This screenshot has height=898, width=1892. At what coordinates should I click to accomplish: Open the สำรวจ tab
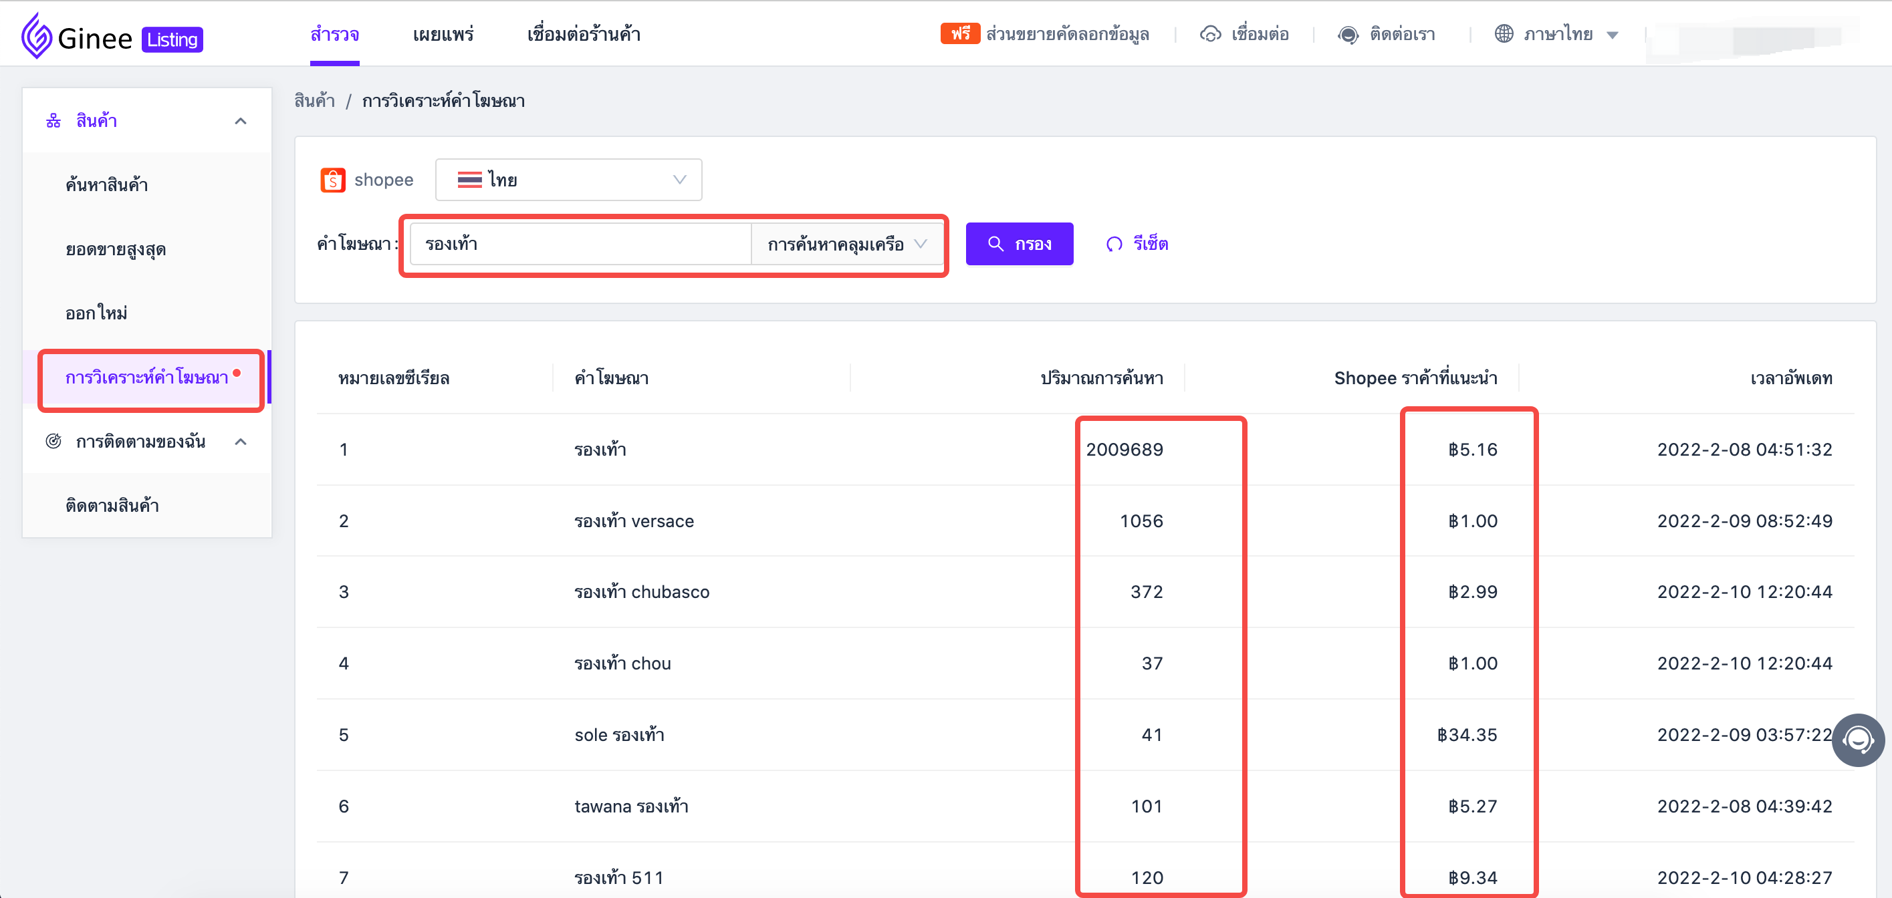click(x=334, y=35)
